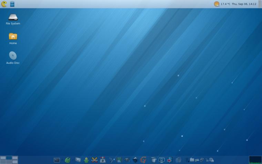Launch the joystick games icon
This screenshot has width=262, height=164.
click(103, 160)
